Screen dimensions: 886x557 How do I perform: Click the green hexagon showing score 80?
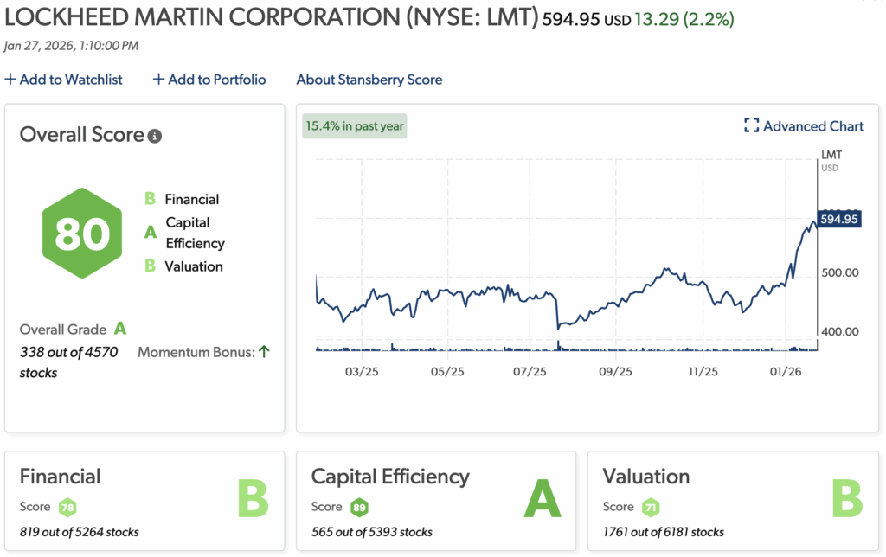[x=82, y=233]
